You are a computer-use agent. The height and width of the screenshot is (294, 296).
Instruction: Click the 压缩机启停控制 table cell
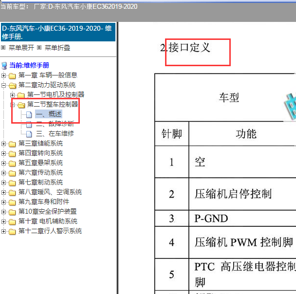coord(242,194)
